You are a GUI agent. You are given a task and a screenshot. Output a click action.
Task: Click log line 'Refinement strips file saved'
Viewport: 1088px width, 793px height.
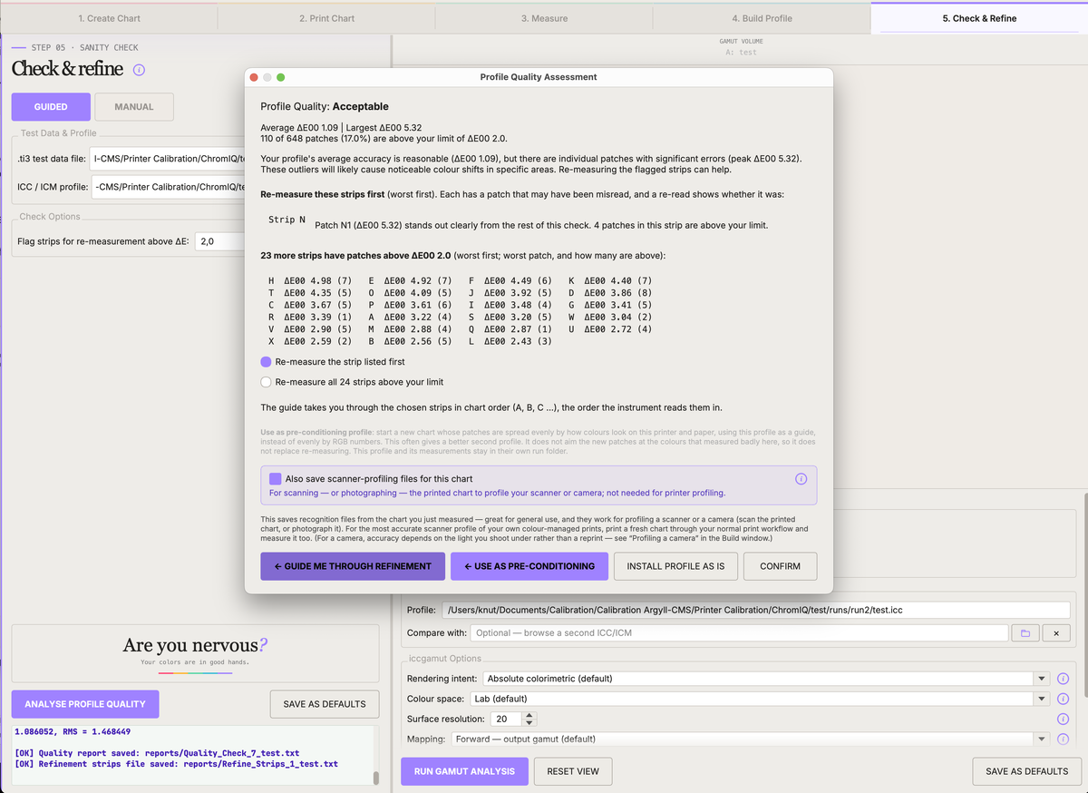(x=177, y=764)
